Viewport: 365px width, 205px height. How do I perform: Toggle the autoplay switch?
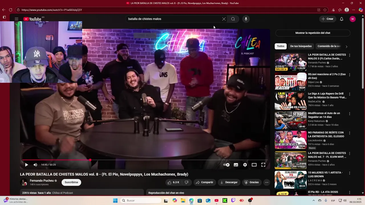click(226, 165)
